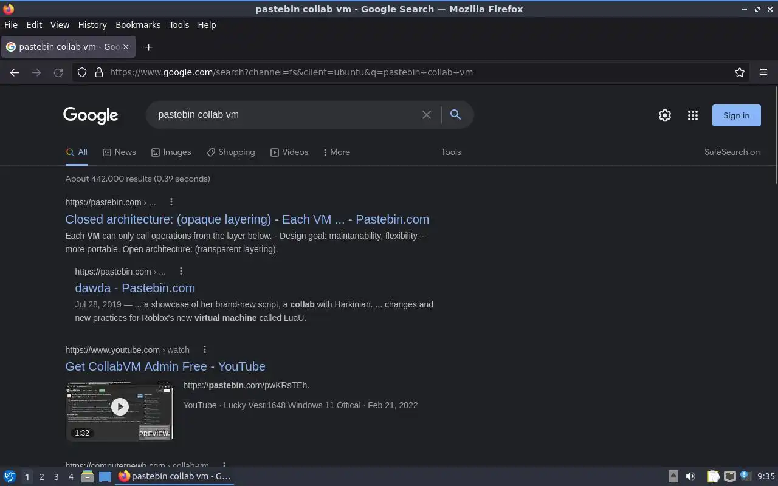778x486 pixels.
Task: Open the Help menu
Action: point(207,25)
